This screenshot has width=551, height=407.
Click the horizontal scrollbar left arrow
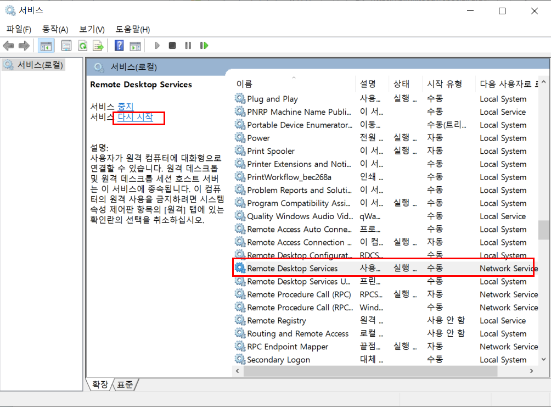pos(238,371)
